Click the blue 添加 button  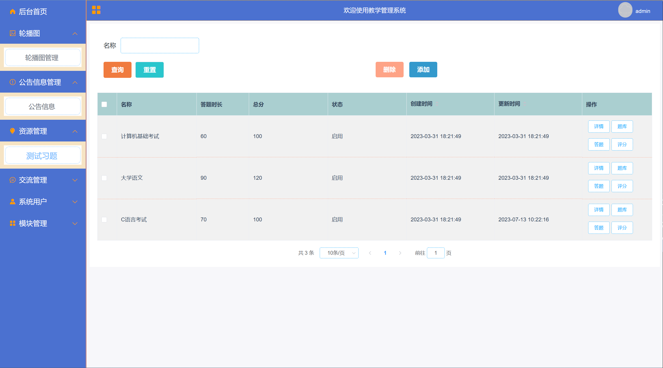point(423,70)
